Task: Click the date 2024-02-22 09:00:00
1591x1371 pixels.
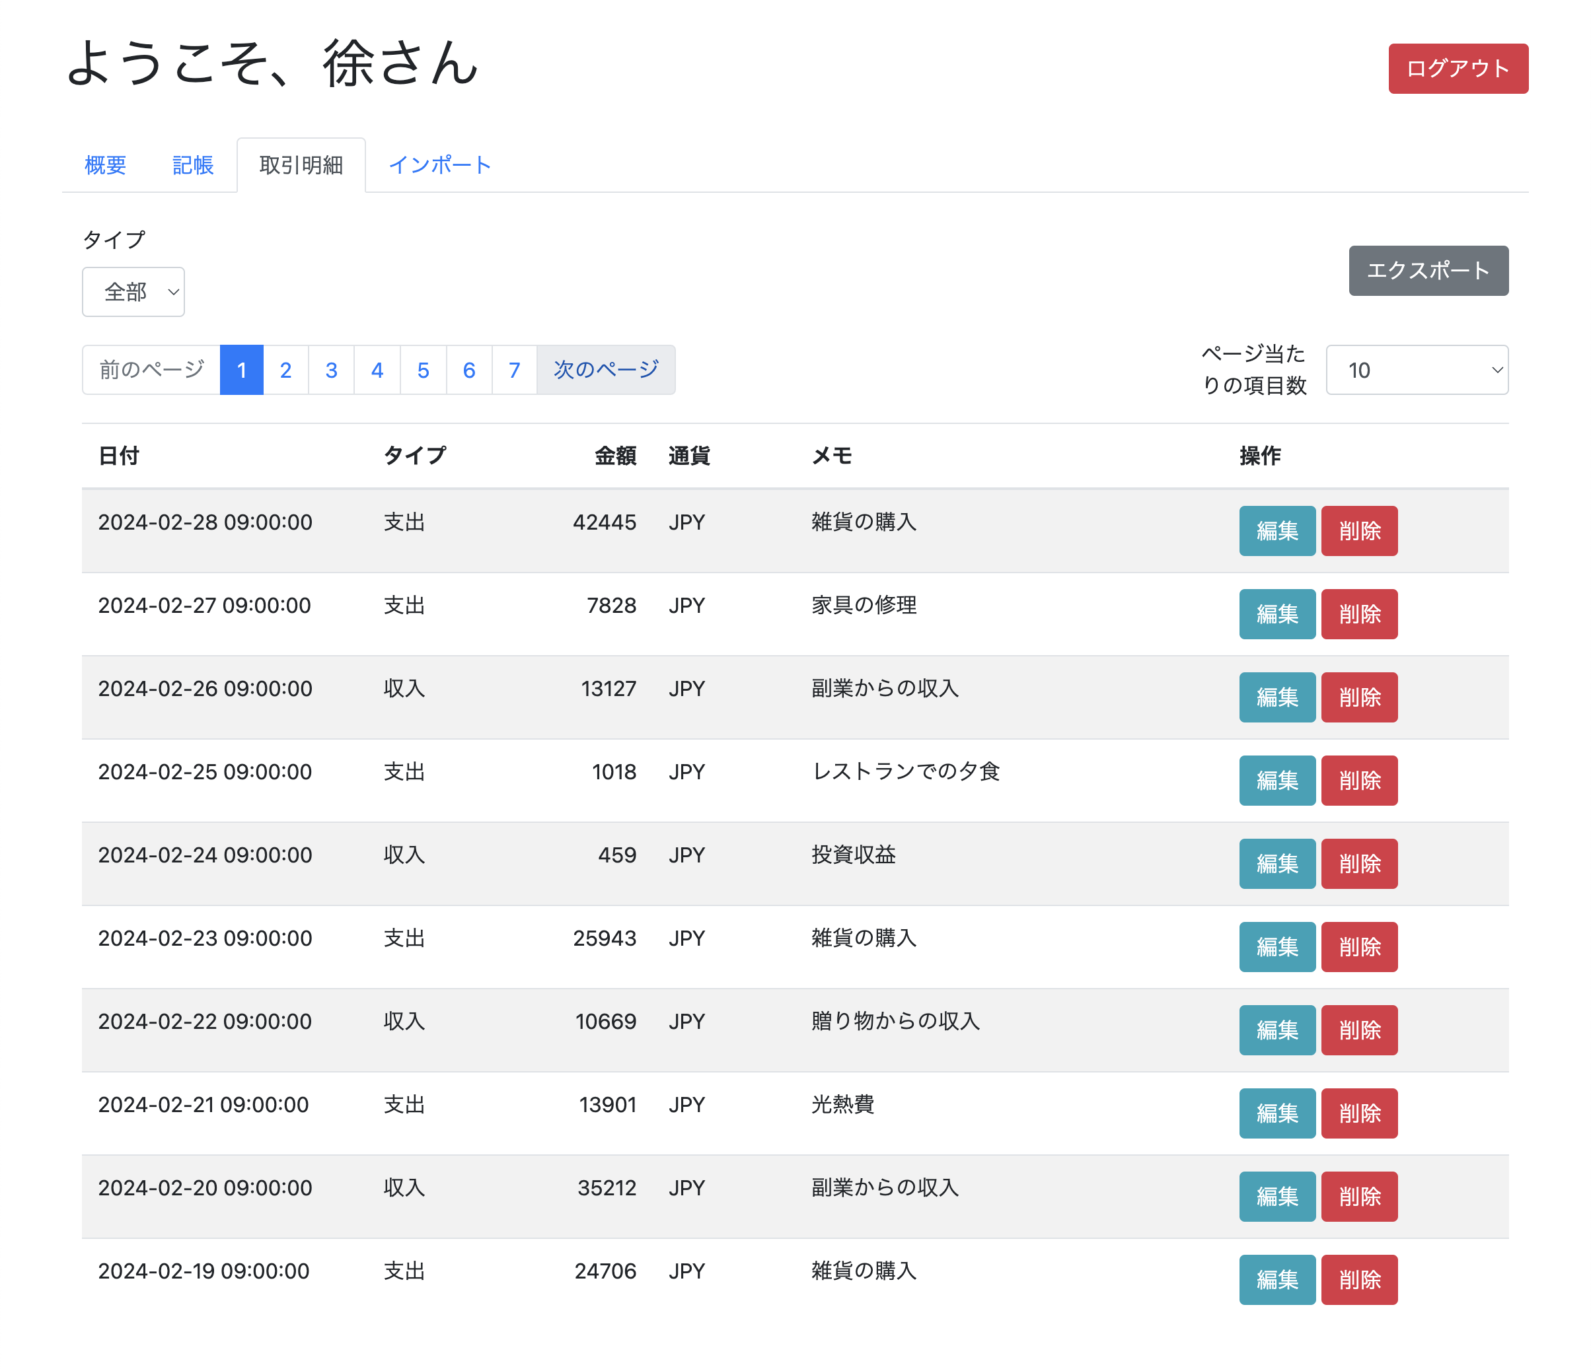Action: point(205,1022)
